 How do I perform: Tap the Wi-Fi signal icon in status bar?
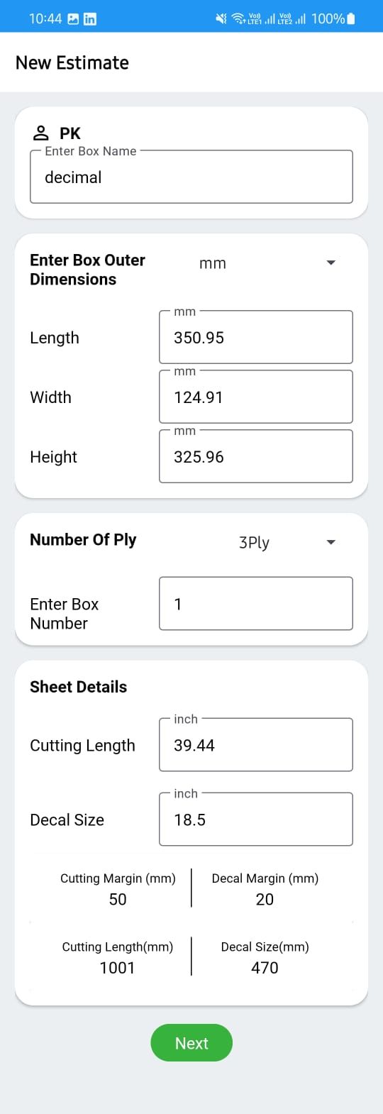[239, 19]
